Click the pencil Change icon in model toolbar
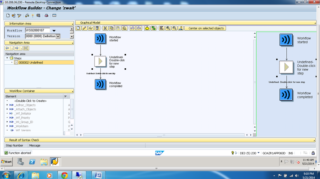Viewport: 320px width, 179px height. [x=84, y=28]
